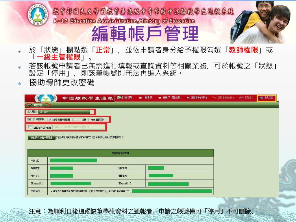Toggle the 教師權限 checkbox

pyautogui.click(x=50, y=119)
